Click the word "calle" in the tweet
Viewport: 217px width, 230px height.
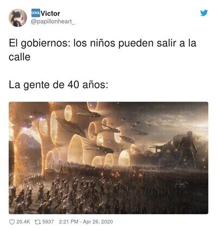click(20, 57)
